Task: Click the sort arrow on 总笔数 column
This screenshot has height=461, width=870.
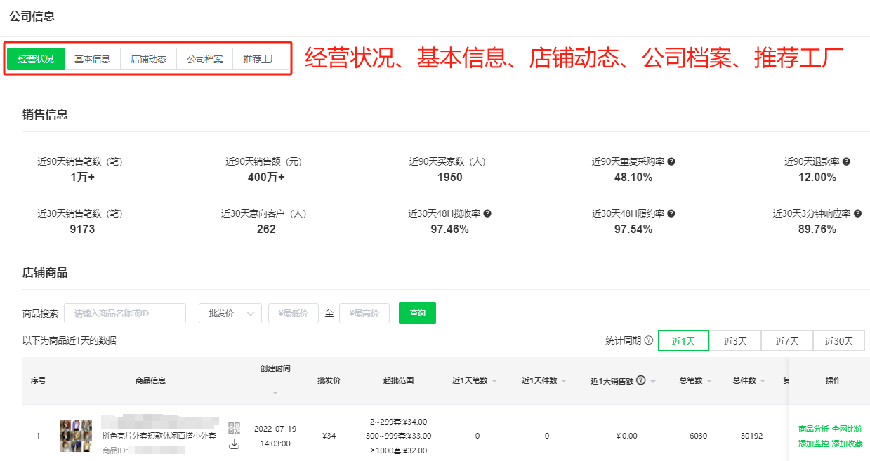Action: [x=709, y=380]
